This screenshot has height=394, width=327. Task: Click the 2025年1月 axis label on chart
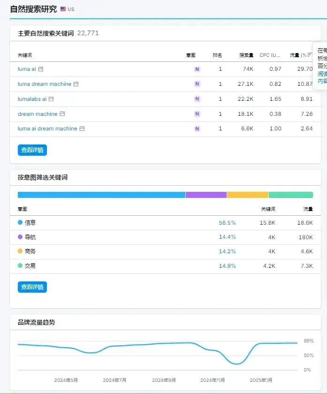pyautogui.click(x=261, y=380)
